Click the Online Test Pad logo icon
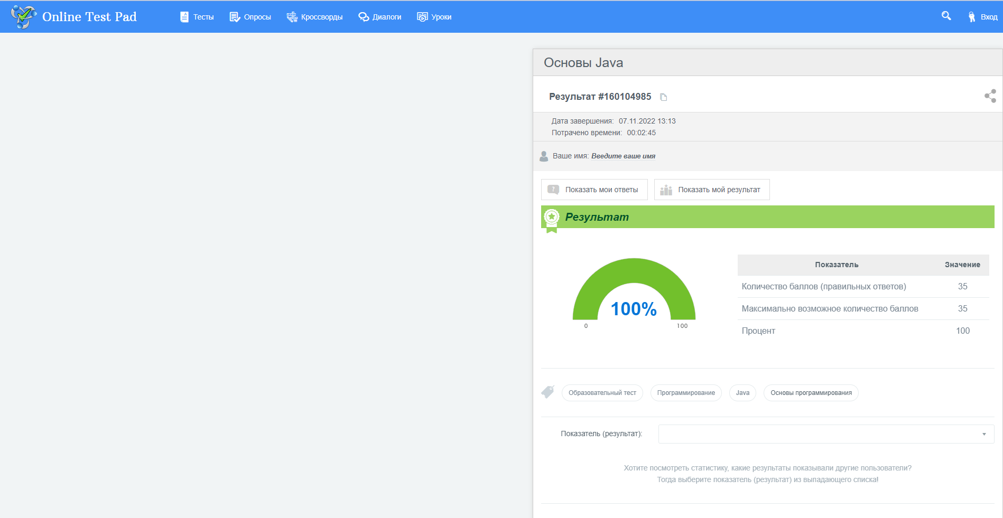The width and height of the screenshot is (1003, 518). click(24, 16)
